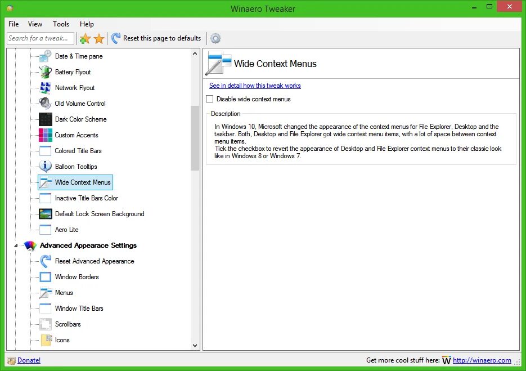Viewport: 526px width, 371px height.
Task: Open settings with the gear toolbar icon
Action: point(215,39)
